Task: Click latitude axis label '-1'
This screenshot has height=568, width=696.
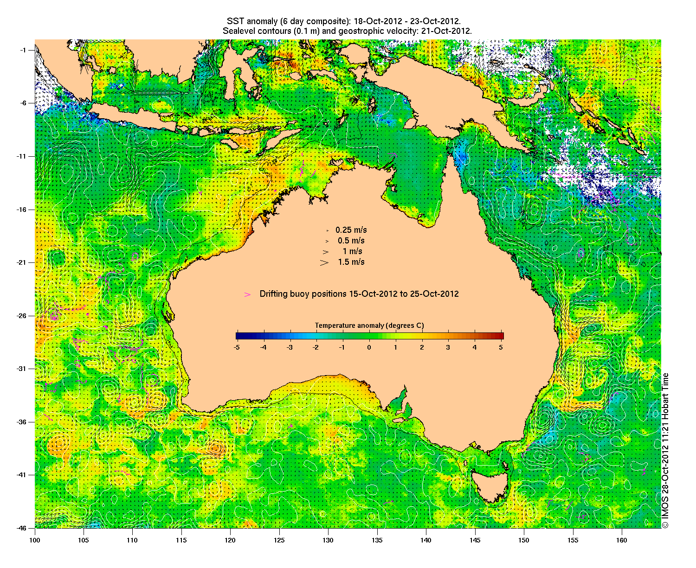Action: [23, 50]
